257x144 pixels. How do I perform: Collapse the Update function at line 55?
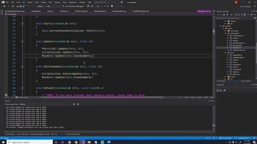pos(22,42)
